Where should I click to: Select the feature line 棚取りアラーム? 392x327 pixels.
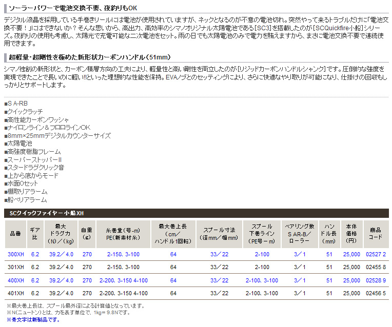(26, 192)
